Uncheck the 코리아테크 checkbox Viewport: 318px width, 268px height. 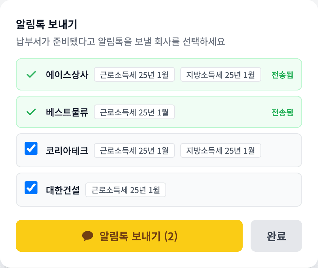31,148
